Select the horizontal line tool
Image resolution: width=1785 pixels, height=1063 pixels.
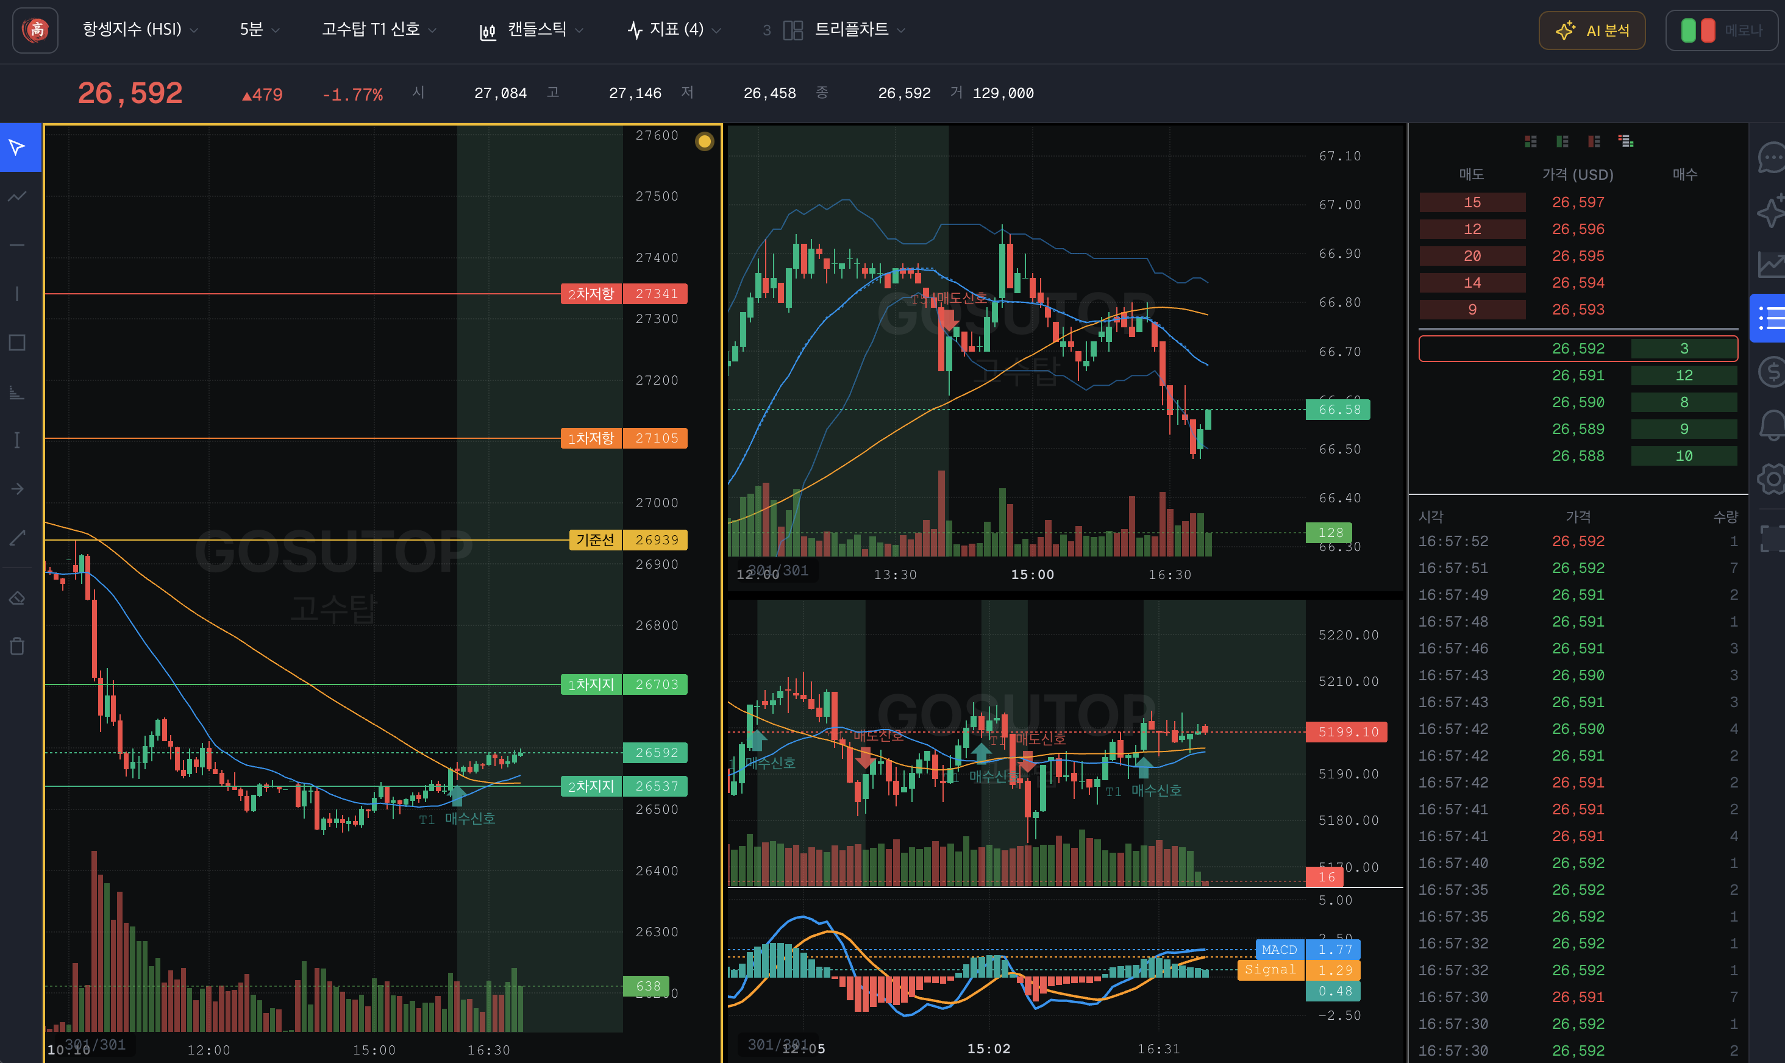pos(17,245)
